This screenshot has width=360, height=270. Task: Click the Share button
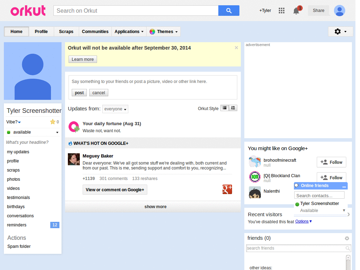319,11
